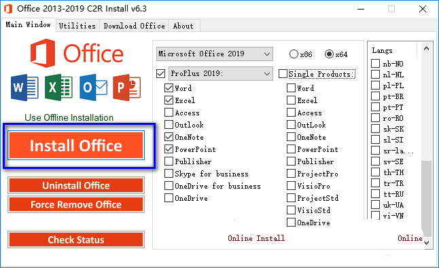The width and height of the screenshot is (439, 268).
Task: Select the uk-UA language checkbox
Action: (375, 205)
